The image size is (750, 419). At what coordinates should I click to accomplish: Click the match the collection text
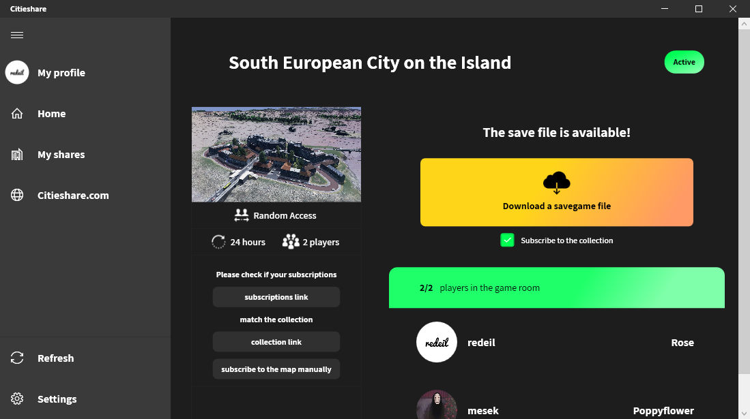click(276, 320)
